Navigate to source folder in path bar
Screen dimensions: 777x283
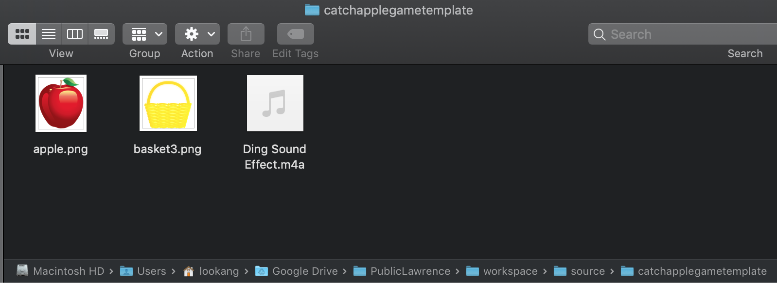point(579,271)
